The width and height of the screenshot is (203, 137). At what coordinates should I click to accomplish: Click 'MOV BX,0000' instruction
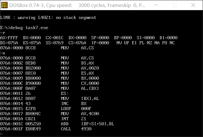pos(80,78)
